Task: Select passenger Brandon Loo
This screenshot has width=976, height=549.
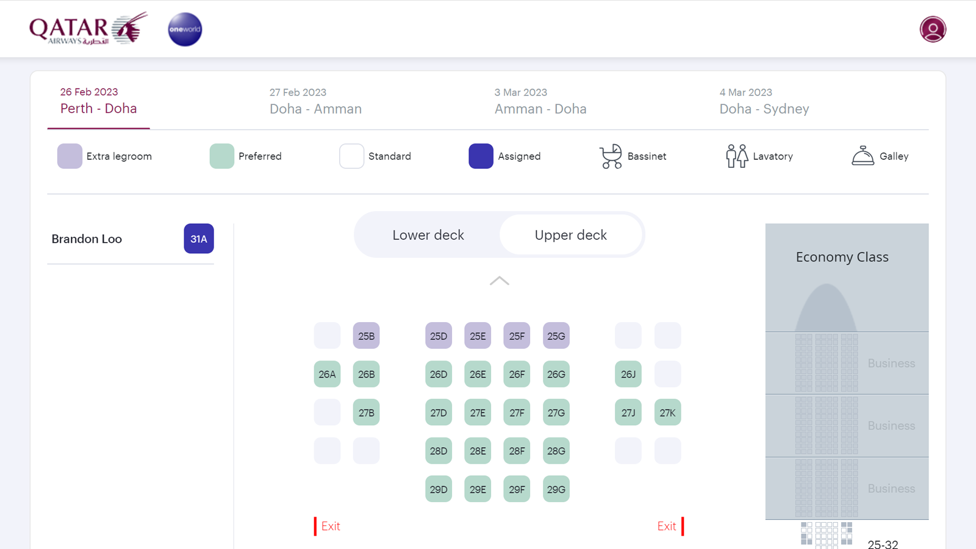Action: (87, 239)
